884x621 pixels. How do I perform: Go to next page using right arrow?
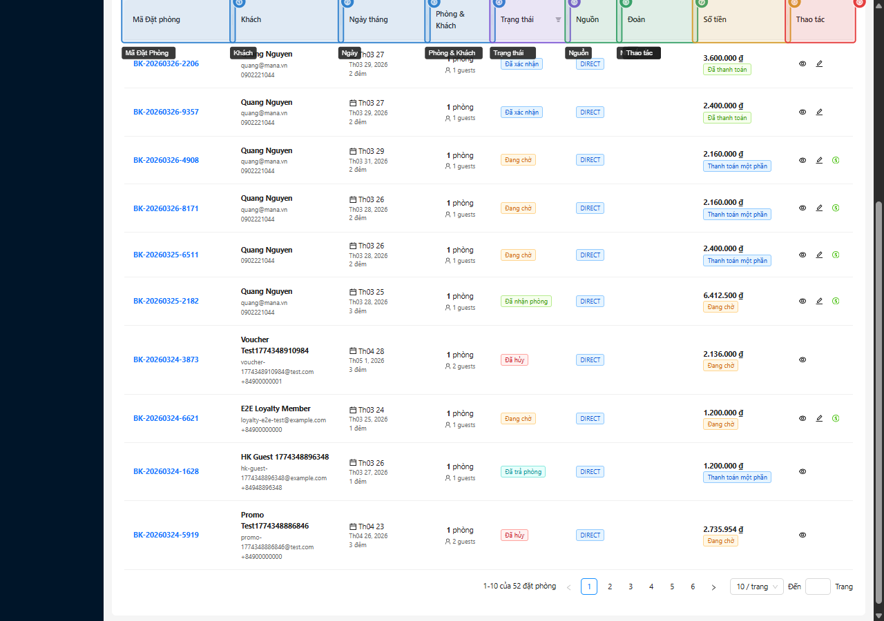point(713,587)
